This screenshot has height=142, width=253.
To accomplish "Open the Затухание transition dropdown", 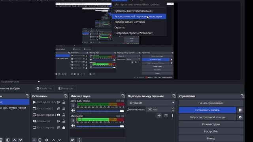I will (x=151, y=103).
